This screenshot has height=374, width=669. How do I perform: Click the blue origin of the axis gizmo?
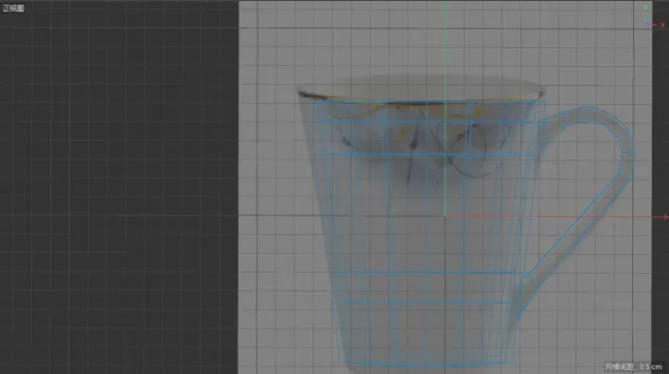(646, 25)
